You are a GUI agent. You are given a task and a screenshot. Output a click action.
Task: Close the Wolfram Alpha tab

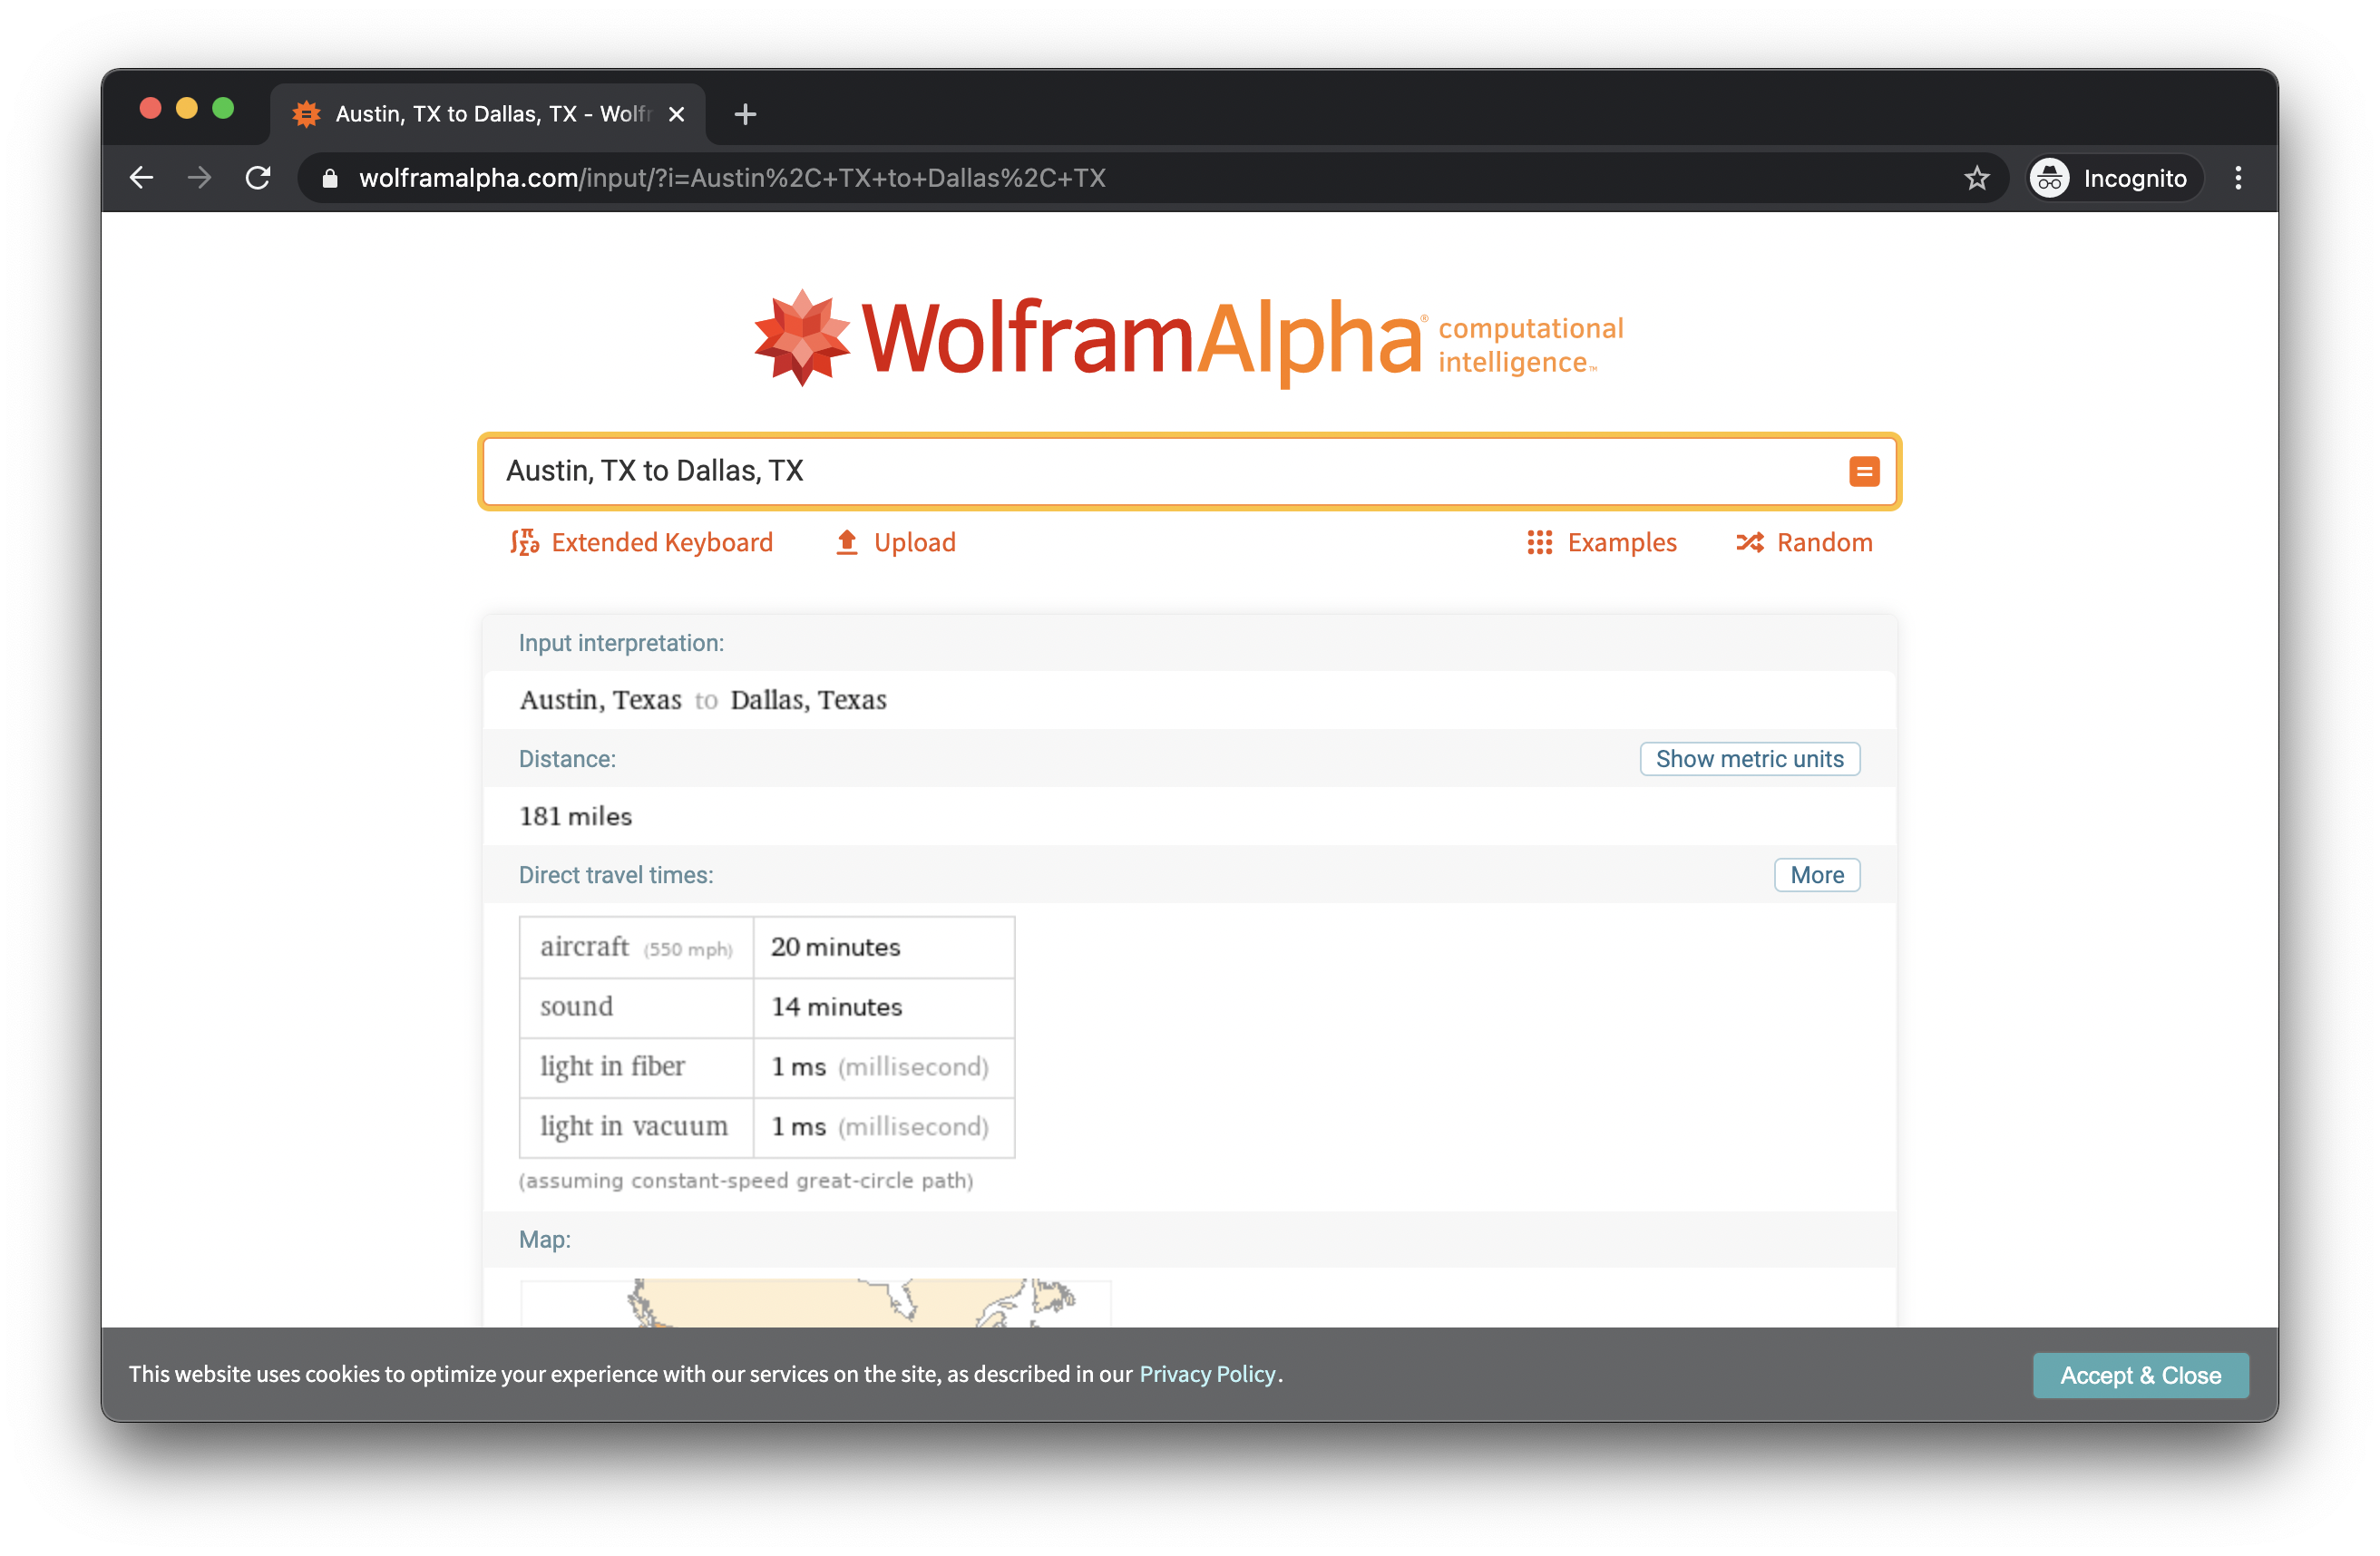point(677,114)
